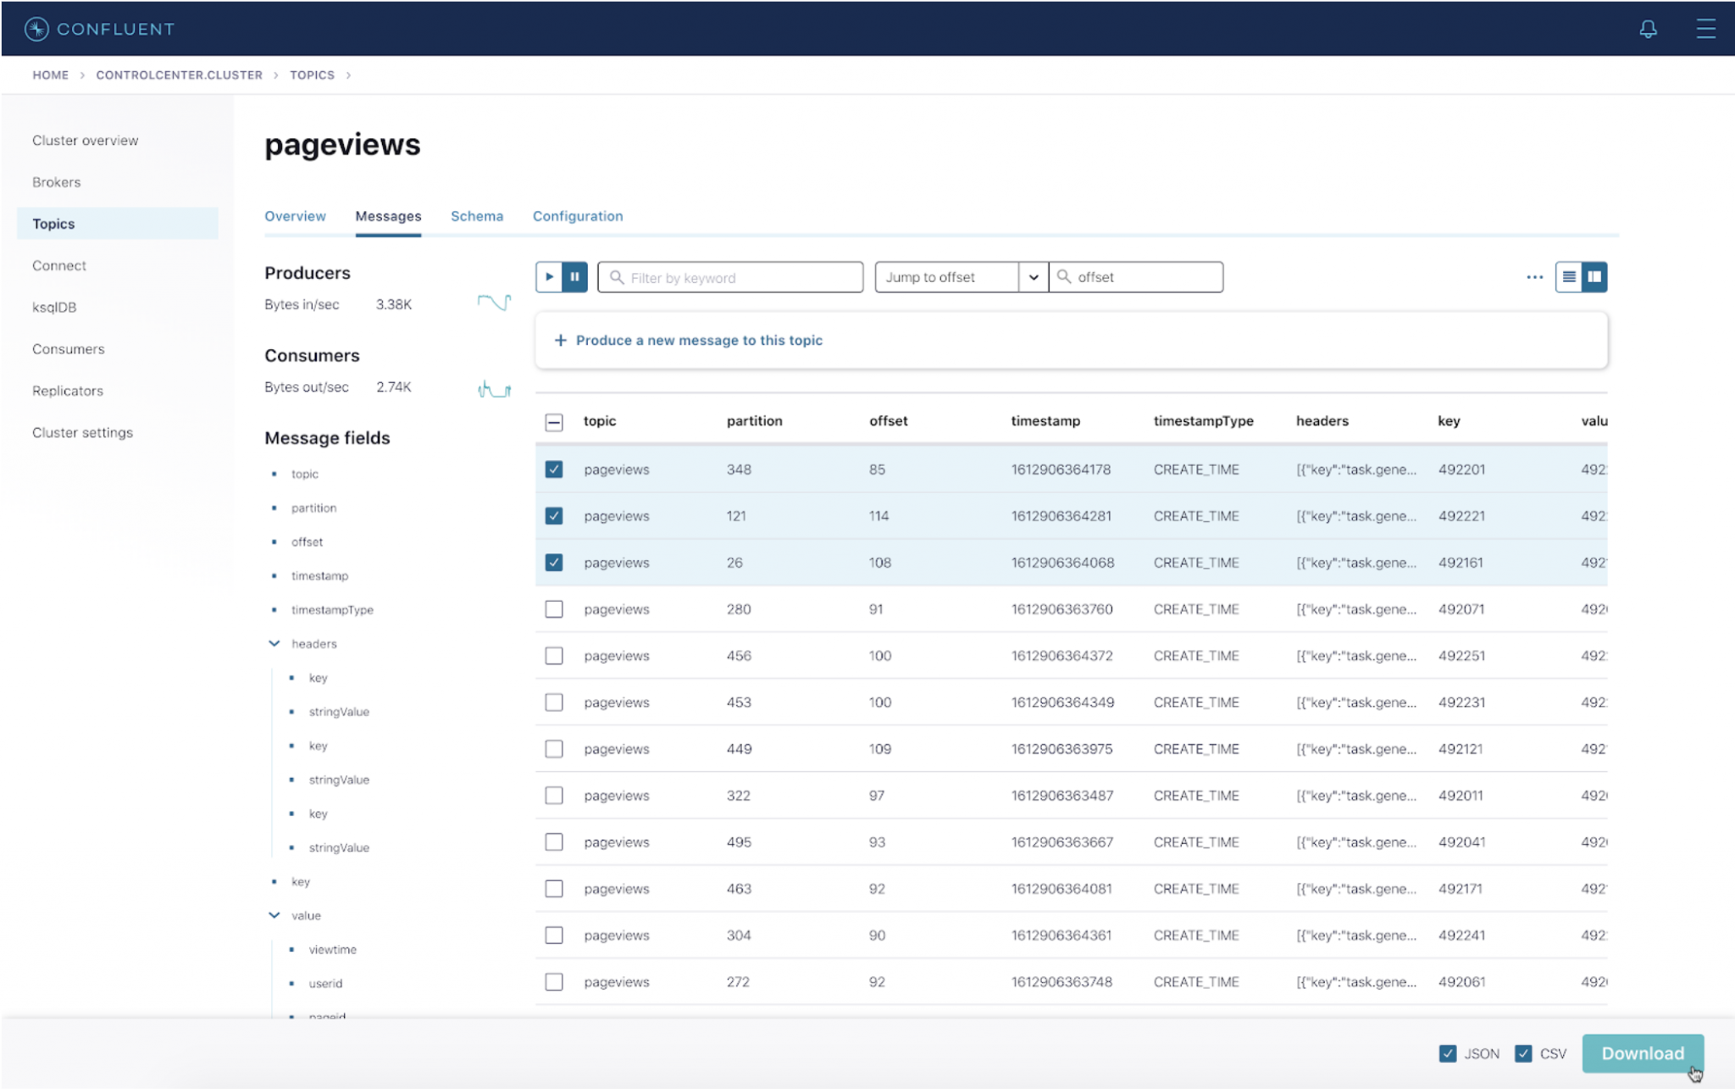Viewport: 1735px width, 1089px height.
Task: Uncheck the JSON format checkbox
Action: tap(1447, 1053)
